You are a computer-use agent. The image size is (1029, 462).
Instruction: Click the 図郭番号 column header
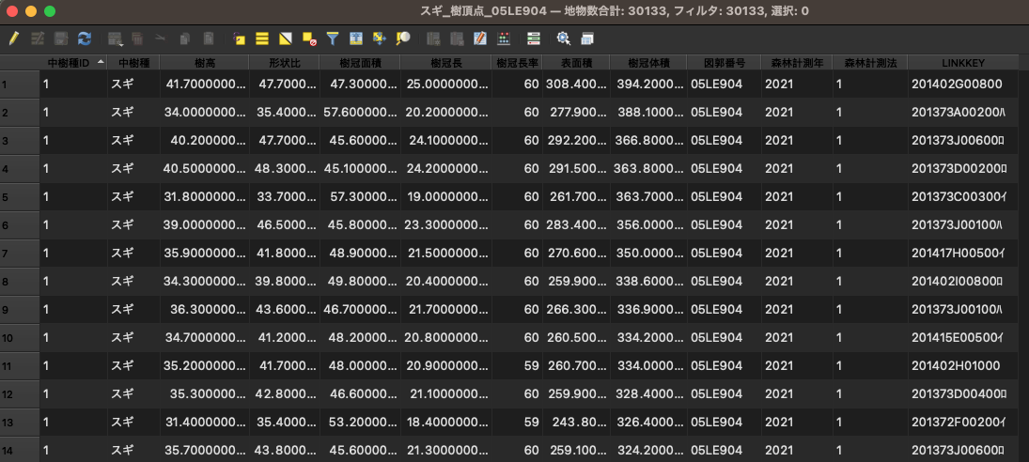[724, 62]
